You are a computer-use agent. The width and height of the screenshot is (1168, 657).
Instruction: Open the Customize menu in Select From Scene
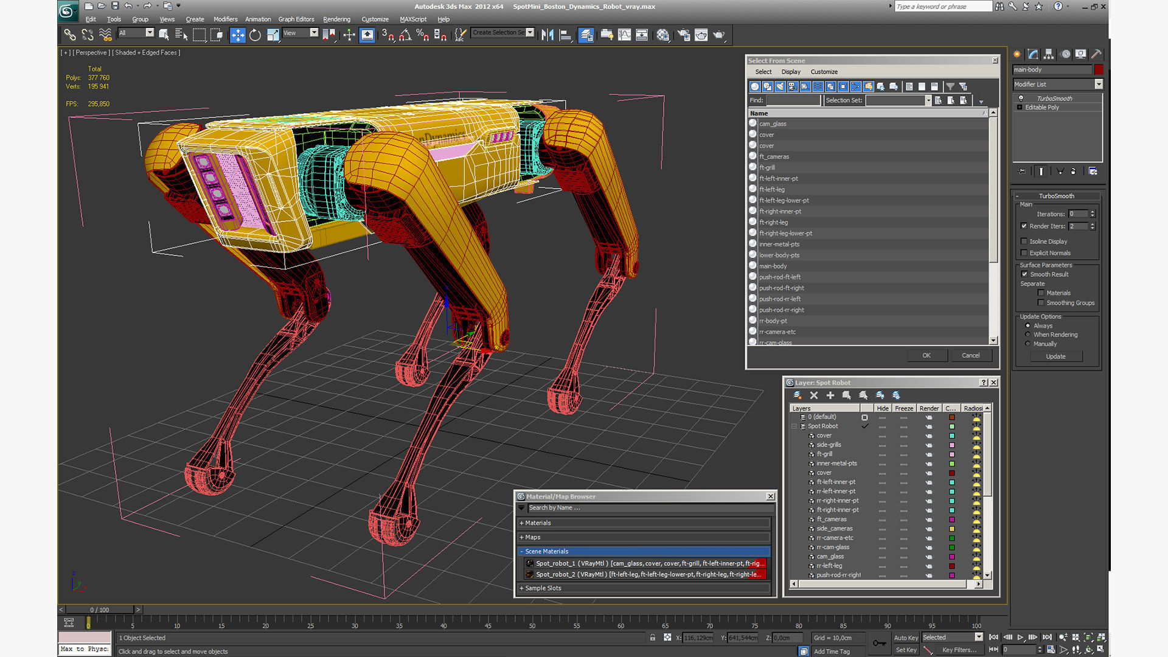click(x=824, y=72)
